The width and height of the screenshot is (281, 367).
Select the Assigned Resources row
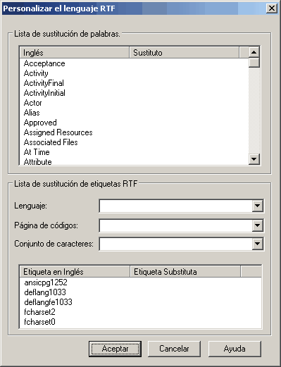(134, 132)
